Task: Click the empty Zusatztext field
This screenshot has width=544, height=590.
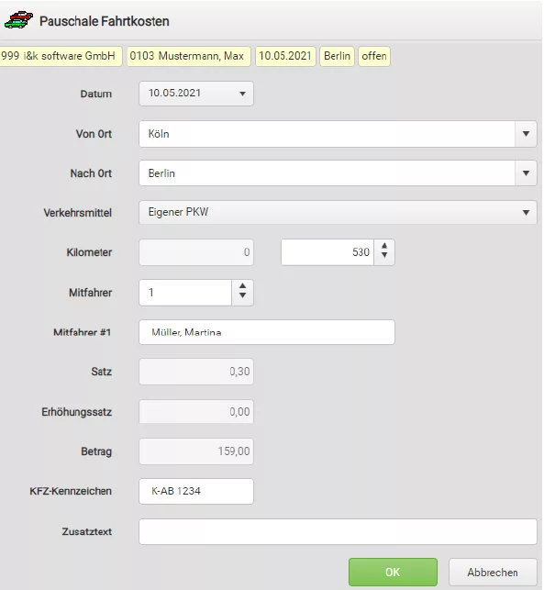Action: 338,531
